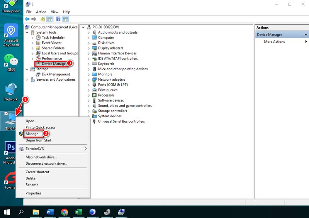Click Disconnect network drive...
This screenshot has height=218, width=309.
pyautogui.click(x=46, y=164)
